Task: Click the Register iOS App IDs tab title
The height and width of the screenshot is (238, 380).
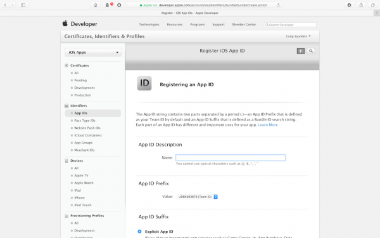Action: click(x=190, y=13)
